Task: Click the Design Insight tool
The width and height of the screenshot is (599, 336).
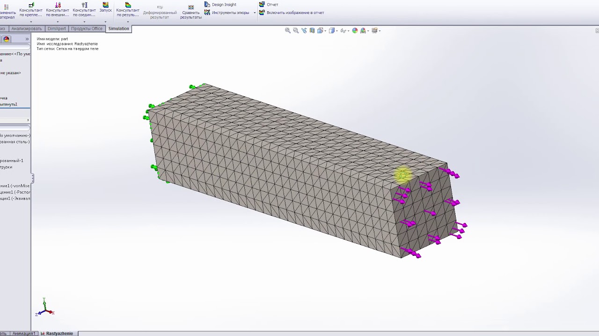Action: (220, 5)
